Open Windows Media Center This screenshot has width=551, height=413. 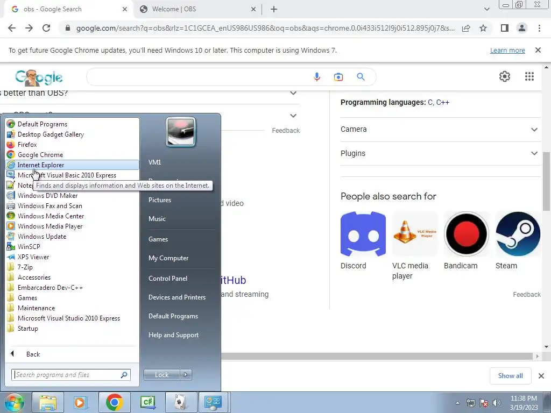[72, 216]
